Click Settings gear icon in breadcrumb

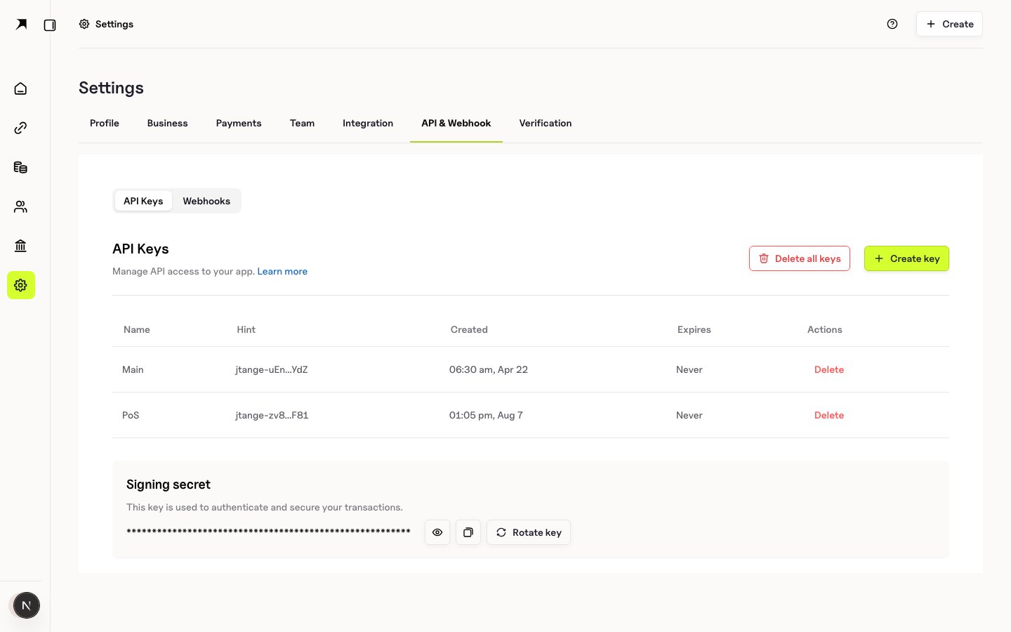[x=84, y=24]
